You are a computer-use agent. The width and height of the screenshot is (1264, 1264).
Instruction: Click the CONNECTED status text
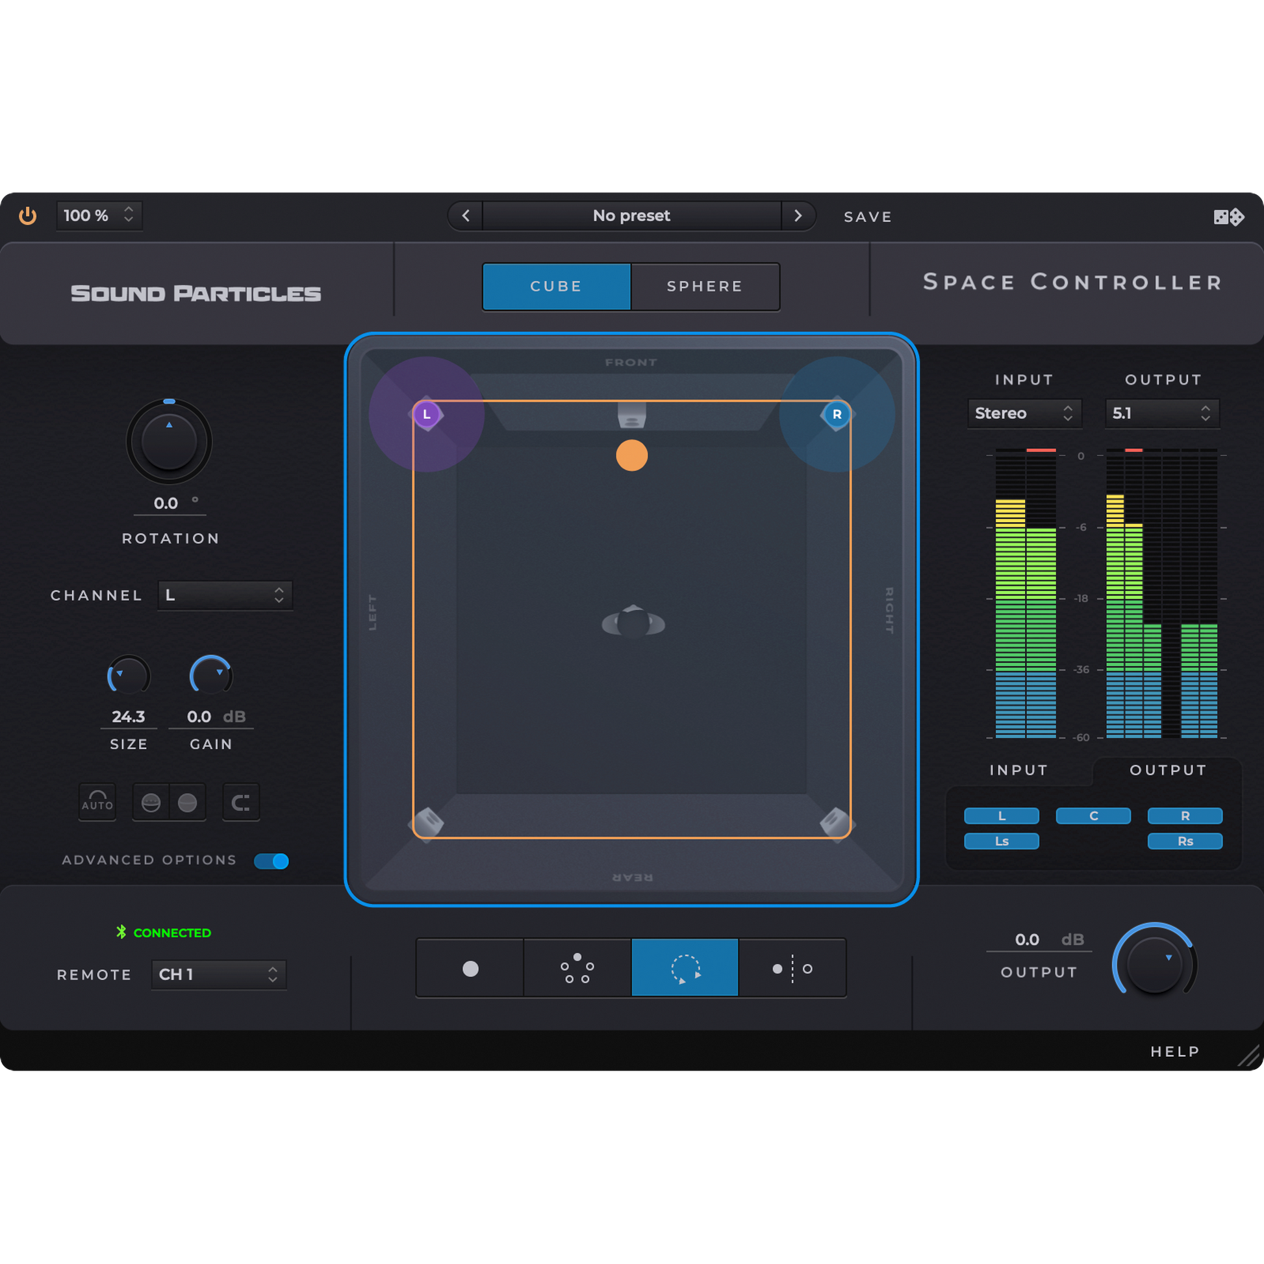coord(172,933)
